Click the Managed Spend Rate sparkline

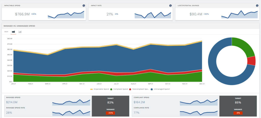click(x=71, y=112)
